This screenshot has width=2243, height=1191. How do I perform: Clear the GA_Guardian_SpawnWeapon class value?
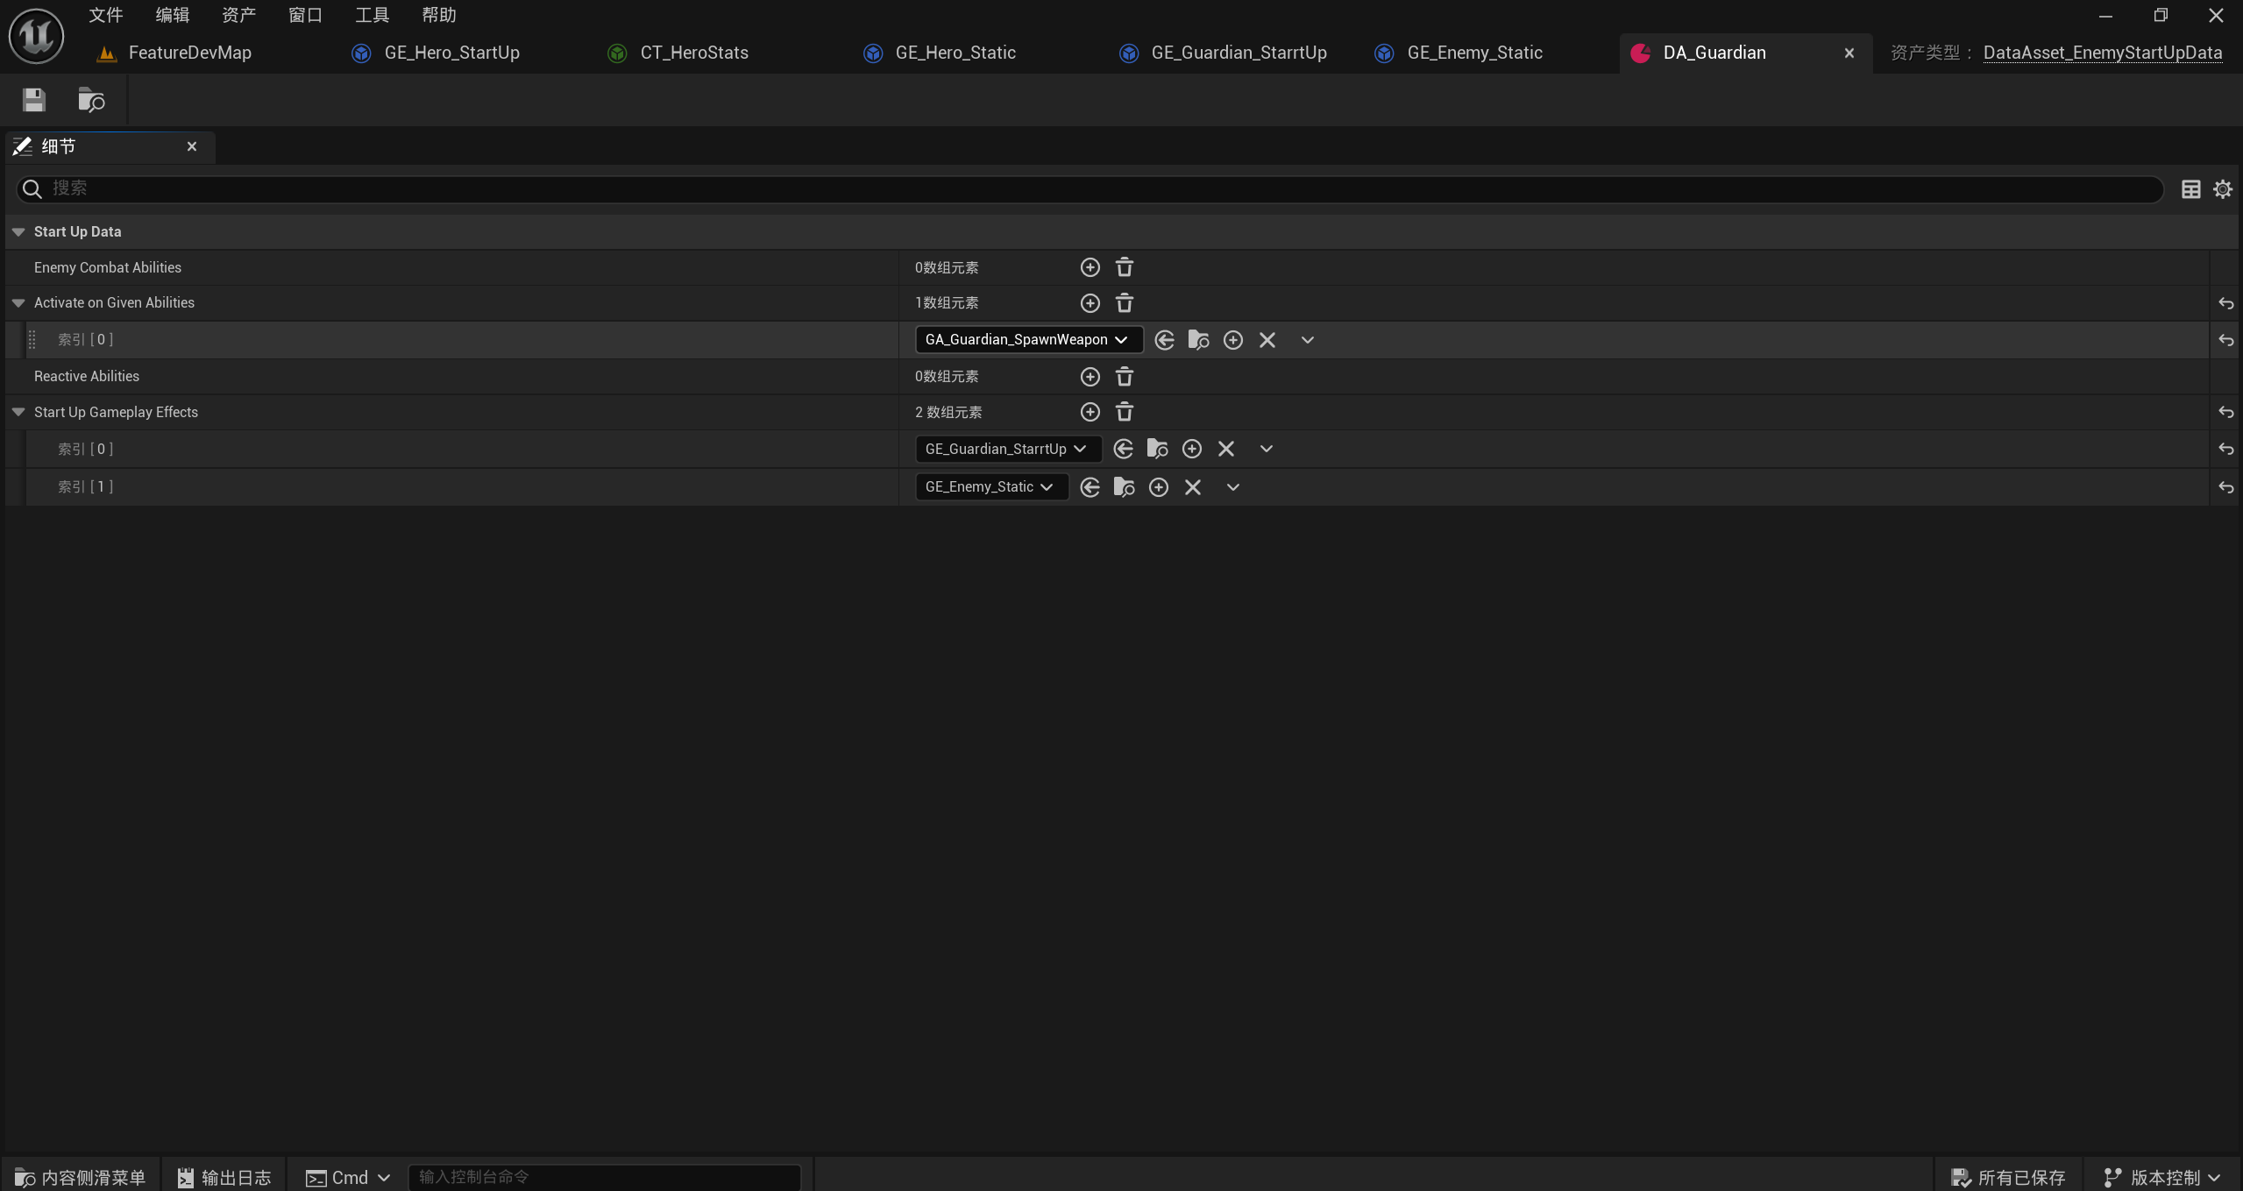(1267, 340)
